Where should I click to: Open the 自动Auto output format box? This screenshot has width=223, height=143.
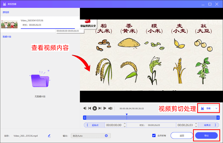pyautogui.click(x=91, y=136)
